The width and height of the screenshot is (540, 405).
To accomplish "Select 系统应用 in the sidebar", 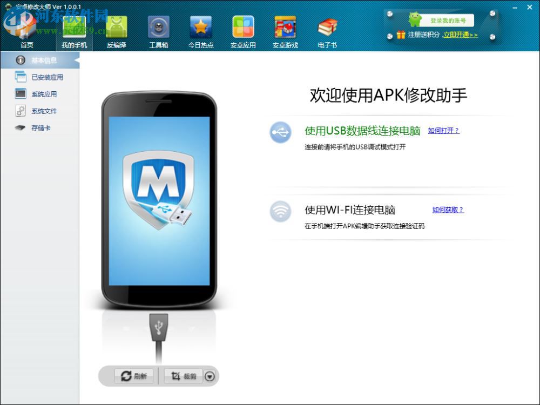I will tap(40, 94).
